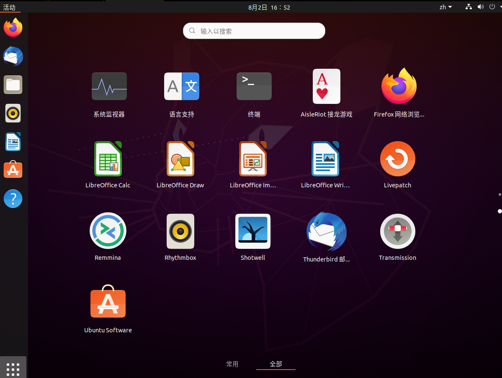Go to the first app page dot
The width and height of the screenshot is (502, 378).
click(500, 194)
